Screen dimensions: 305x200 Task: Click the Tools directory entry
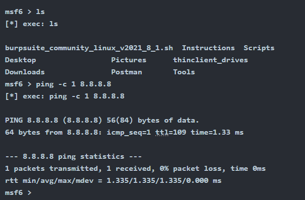pyautogui.click(x=184, y=72)
